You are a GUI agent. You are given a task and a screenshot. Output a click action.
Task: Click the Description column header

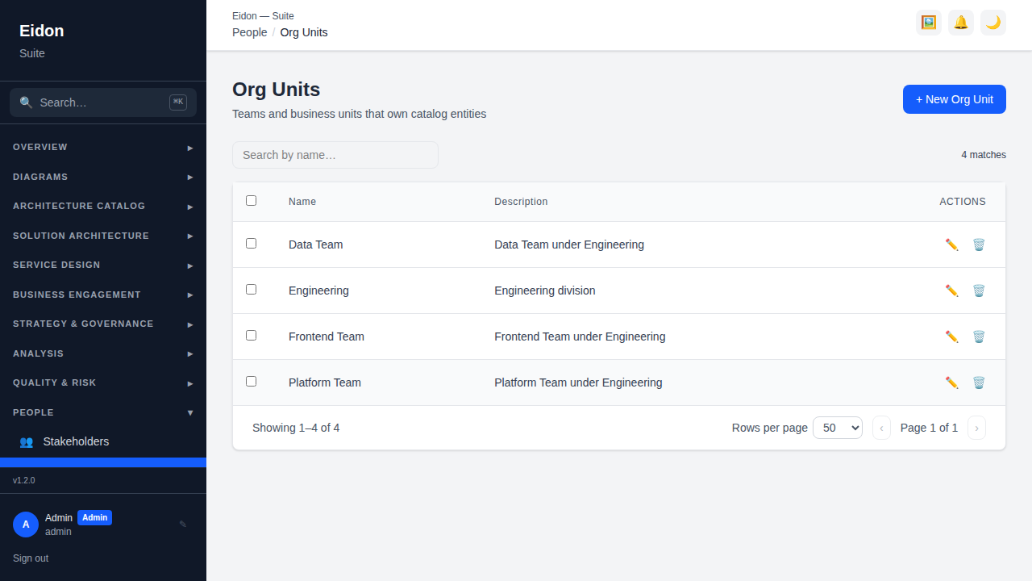click(521, 202)
